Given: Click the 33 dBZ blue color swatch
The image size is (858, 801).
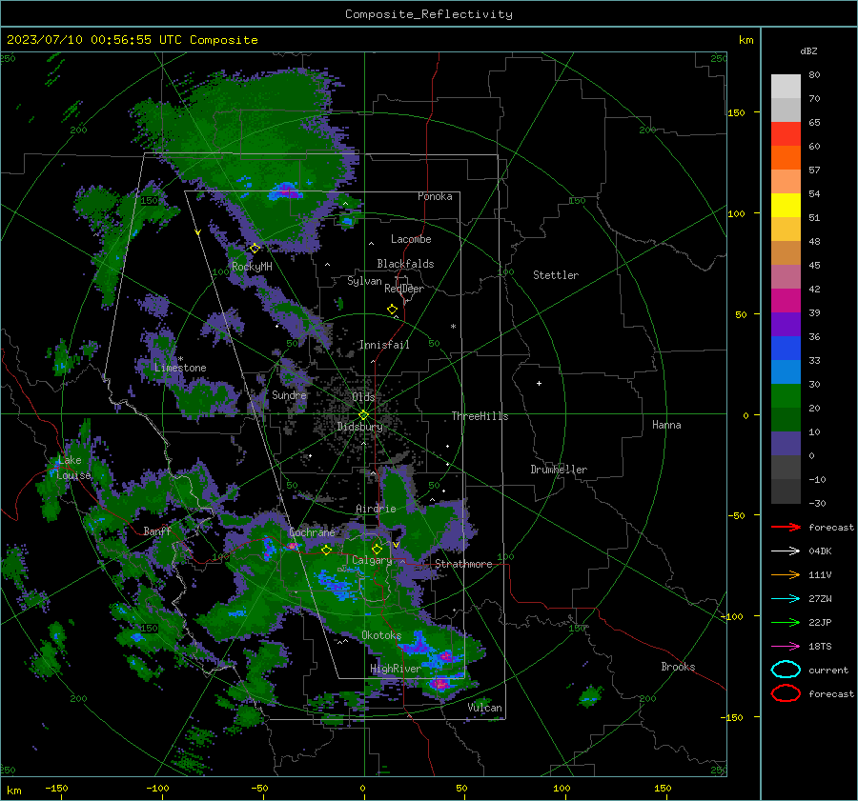Looking at the screenshot, I should click(786, 349).
